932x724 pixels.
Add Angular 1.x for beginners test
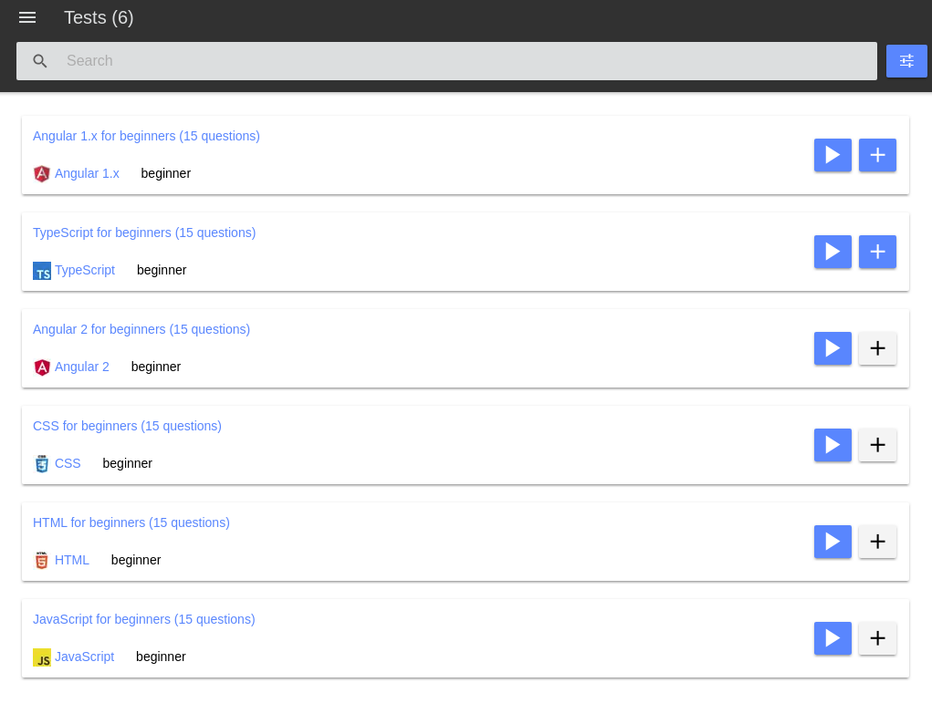877,155
